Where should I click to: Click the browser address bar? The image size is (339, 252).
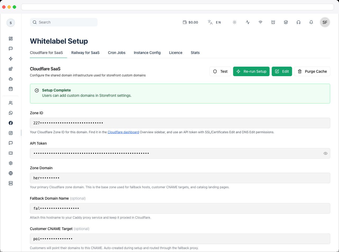(x=177, y=7)
